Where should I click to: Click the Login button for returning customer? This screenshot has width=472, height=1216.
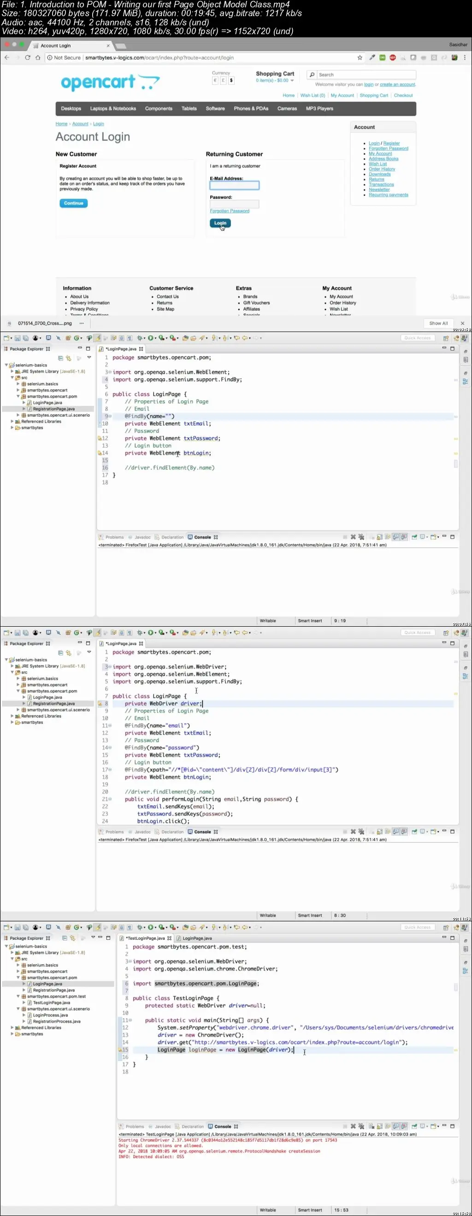click(220, 223)
